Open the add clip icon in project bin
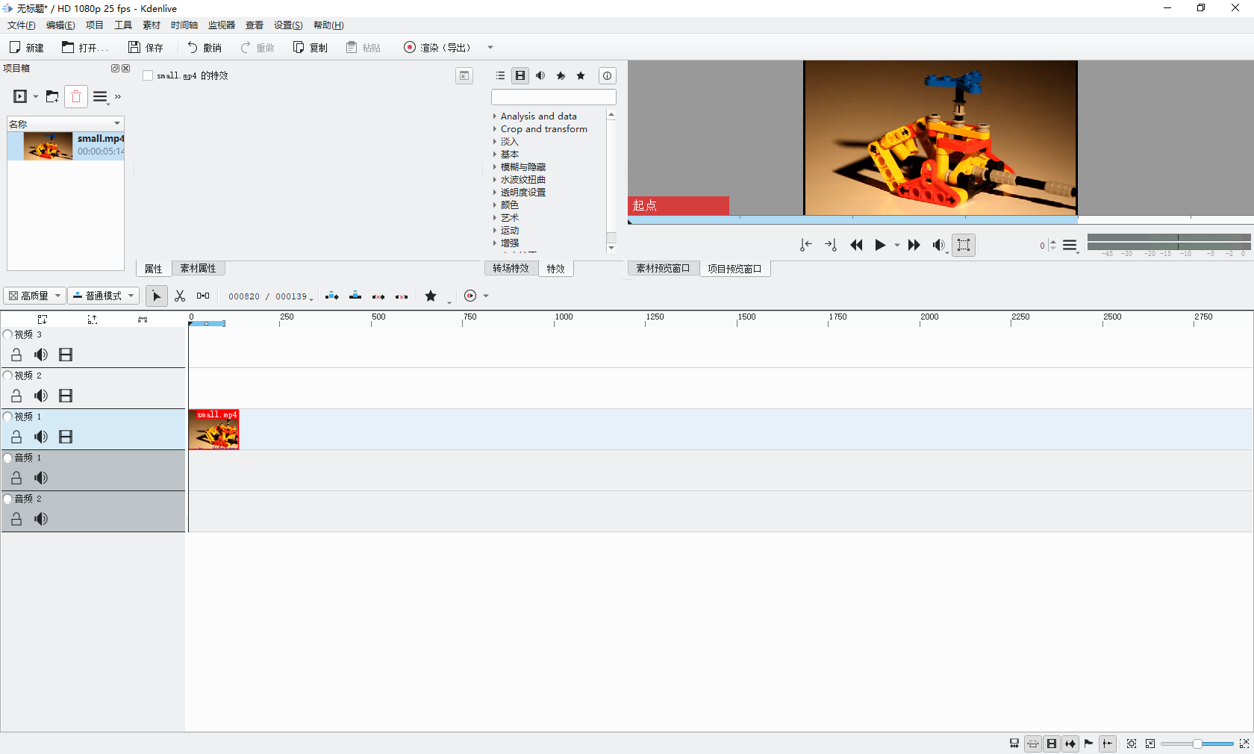Screen dimensions: 1254x754 click(20, 96)
